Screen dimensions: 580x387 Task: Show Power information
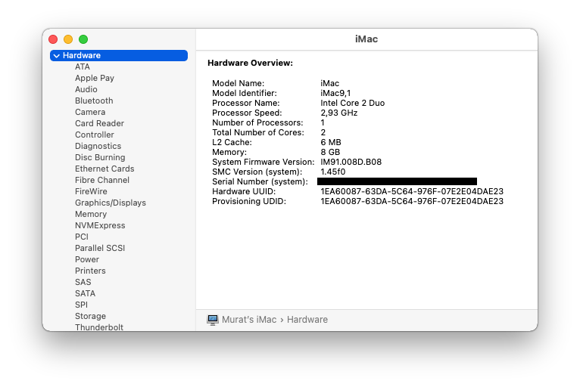(87, 259)
